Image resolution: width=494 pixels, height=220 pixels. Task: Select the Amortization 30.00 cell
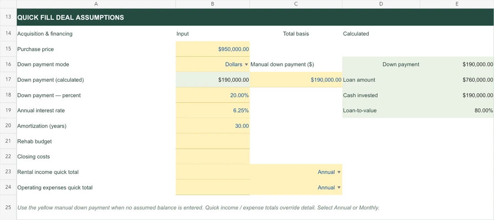[213, 126]
